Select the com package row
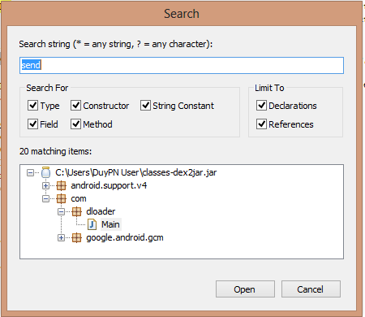This screenshot has height=317, width=365. tap(79, 199)
